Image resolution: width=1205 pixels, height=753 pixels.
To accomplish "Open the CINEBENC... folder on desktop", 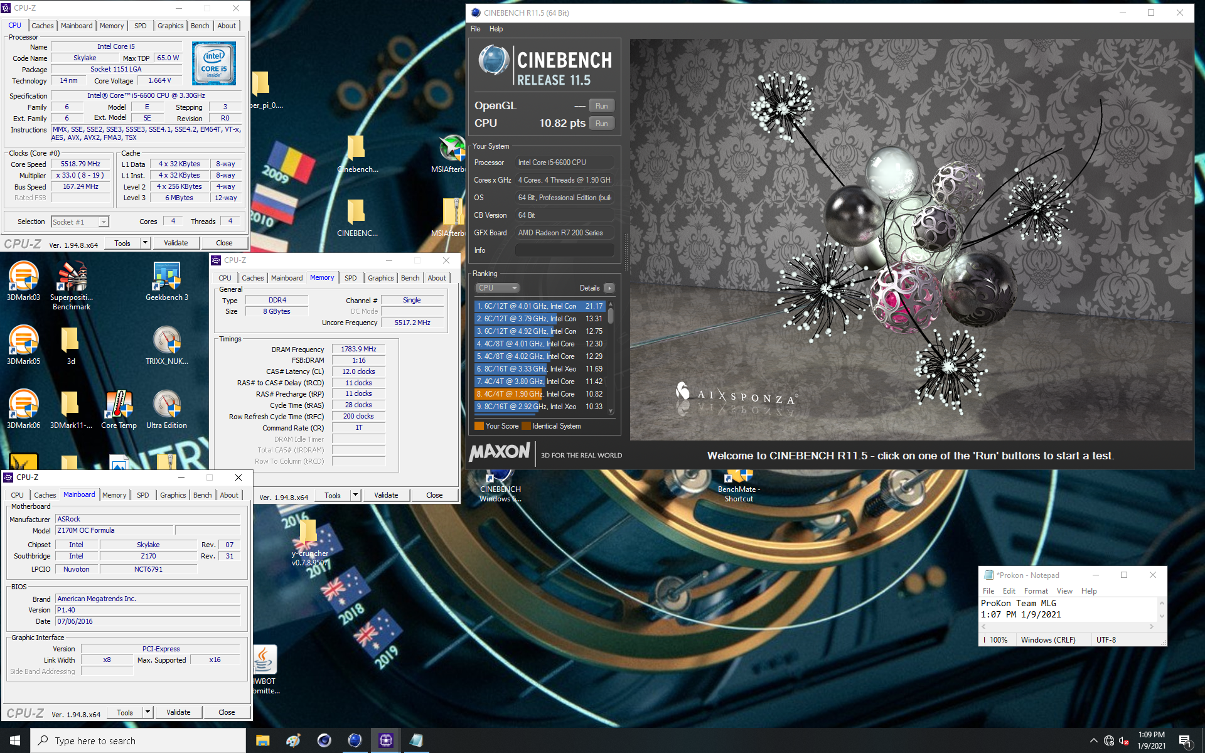I will (x=357, y=218).
